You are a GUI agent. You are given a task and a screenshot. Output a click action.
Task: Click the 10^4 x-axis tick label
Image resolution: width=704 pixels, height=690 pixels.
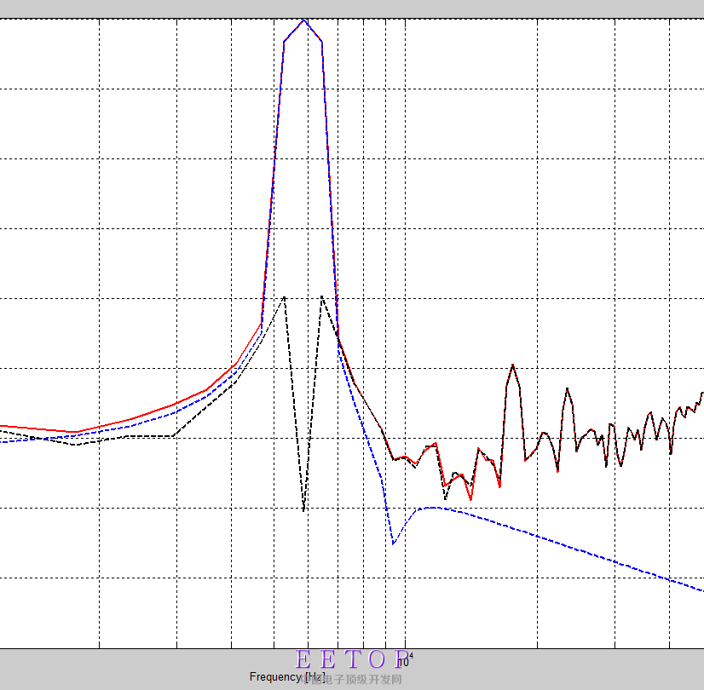pyautogui.click(x=405, y=661)
